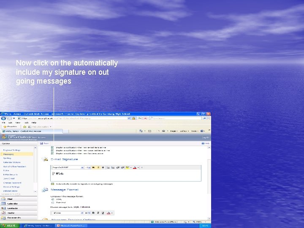
Task: Open the Help menu in Internet Explorer
Action: (x=34, y=122)
